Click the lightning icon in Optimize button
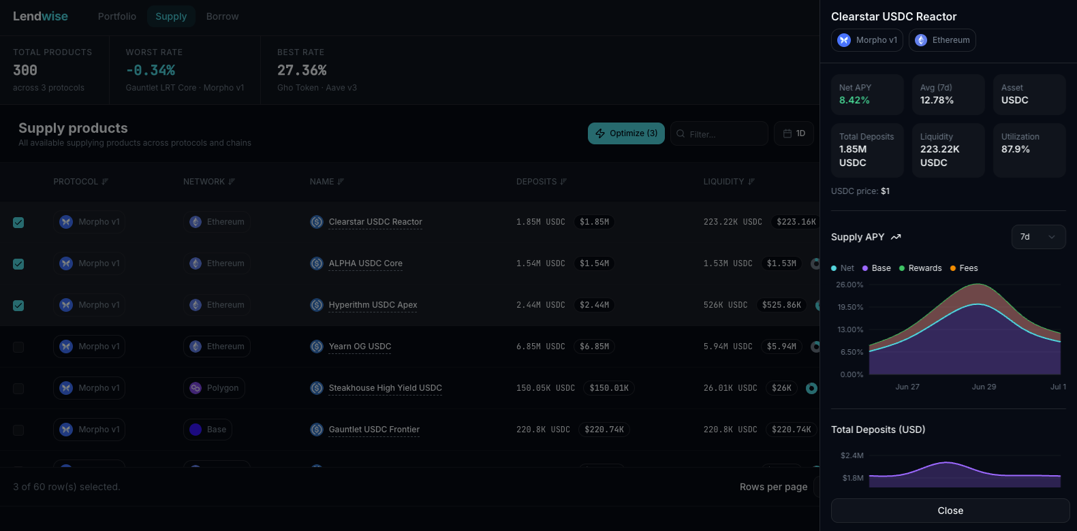 [600, 133]
